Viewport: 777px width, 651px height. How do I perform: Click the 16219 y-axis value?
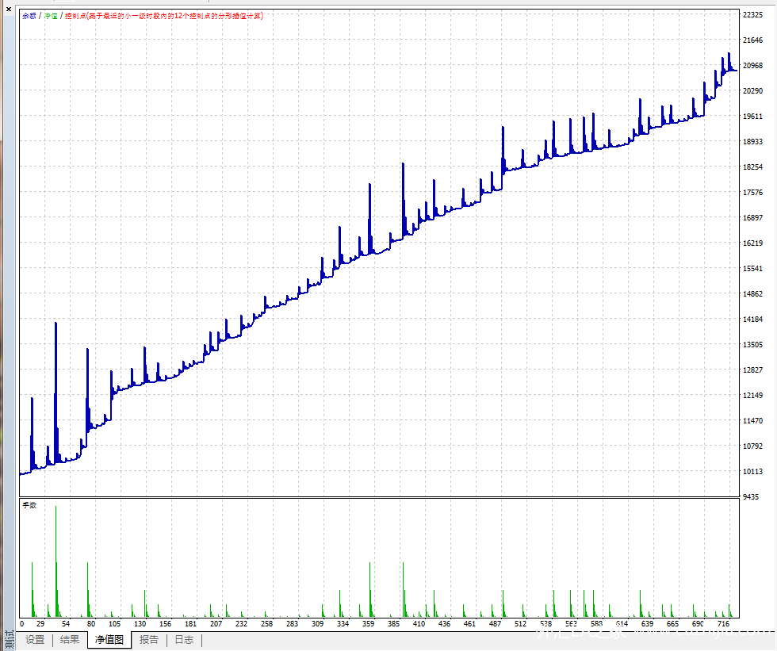tap(752, 243)
